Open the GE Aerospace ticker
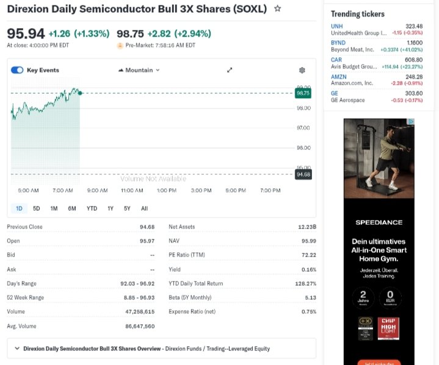 (335, 93)
